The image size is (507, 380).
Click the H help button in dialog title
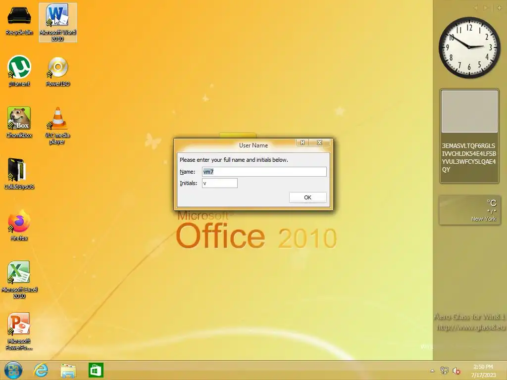[x=303, y=142]
